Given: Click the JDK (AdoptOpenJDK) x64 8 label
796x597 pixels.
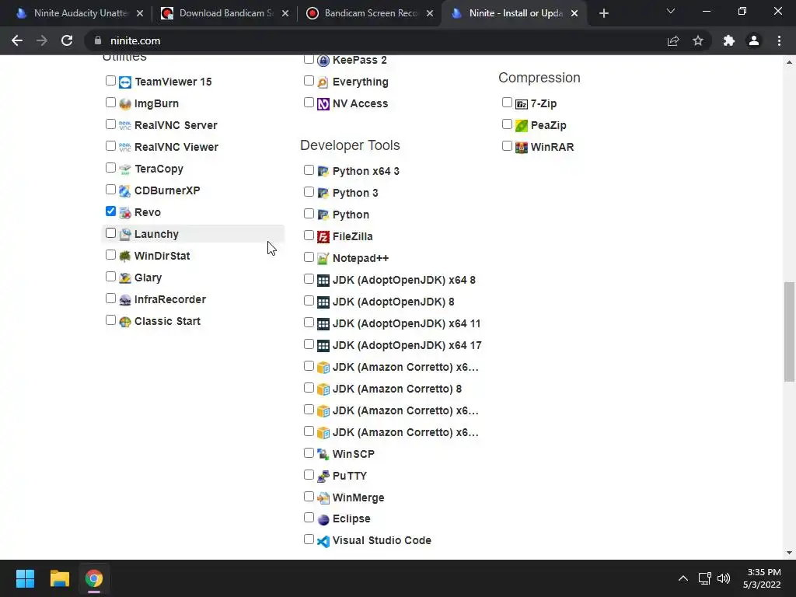Looking at the screenshot, I should tap(404, 280).
